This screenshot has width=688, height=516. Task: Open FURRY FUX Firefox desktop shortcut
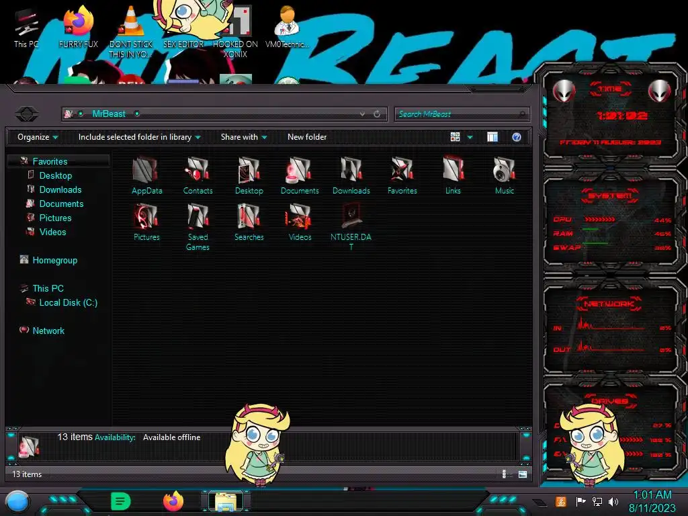point(78,27)
